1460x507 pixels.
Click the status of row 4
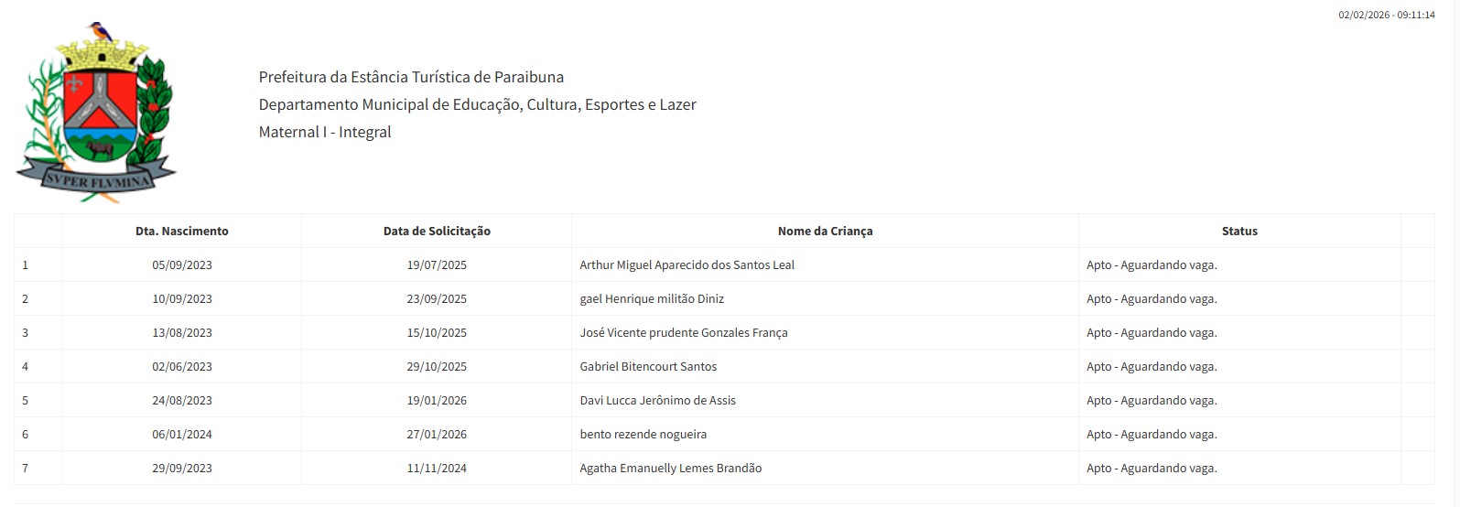click(x=1152, y=367)
